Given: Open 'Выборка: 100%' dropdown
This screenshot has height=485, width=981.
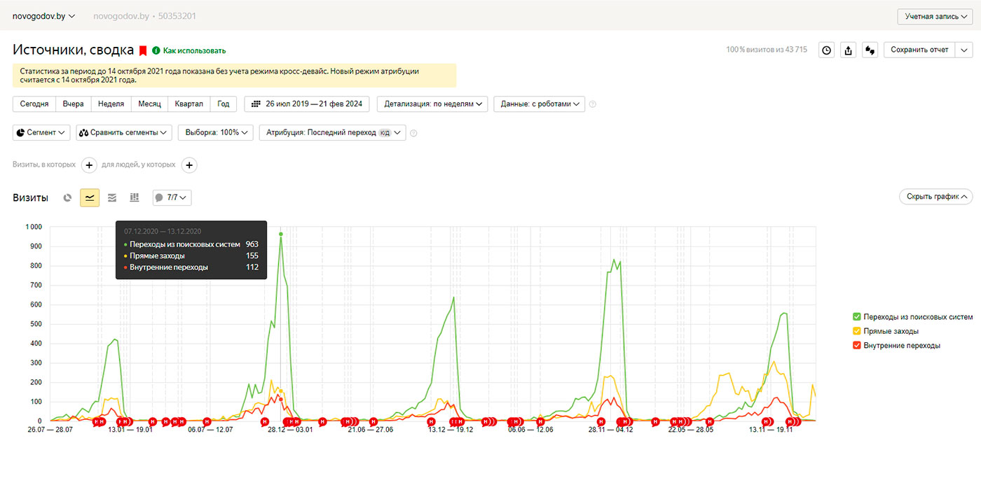Looking at the screenshot, I should pos(216,132).
